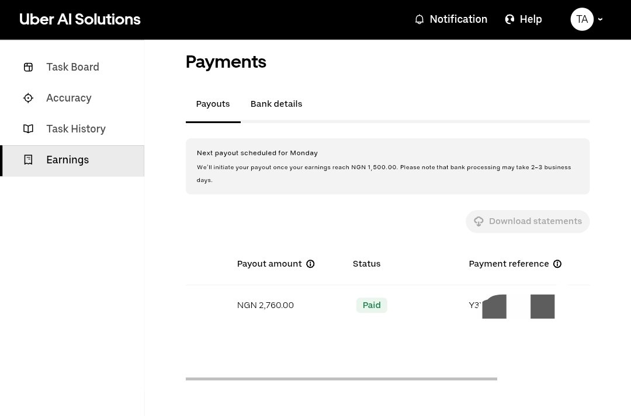Click the Notification label in header

coord(459,19)
